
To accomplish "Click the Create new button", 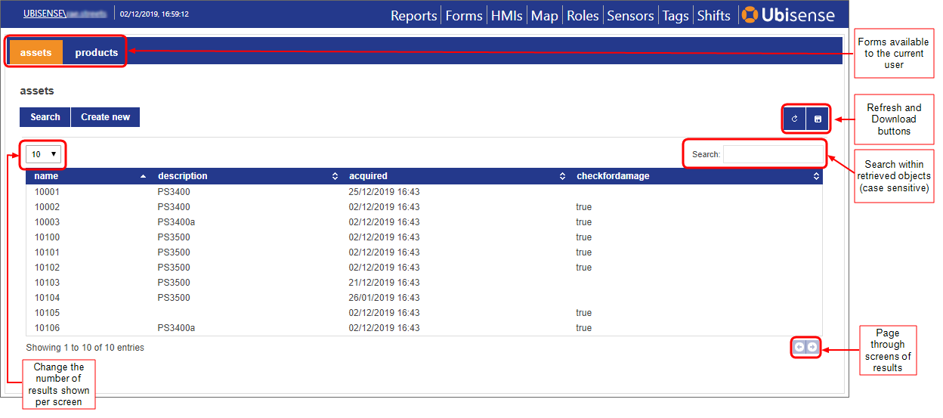I will tap(105, 117).
